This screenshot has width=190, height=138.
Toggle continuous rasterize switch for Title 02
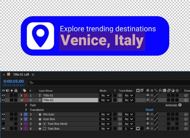point(152,100)
